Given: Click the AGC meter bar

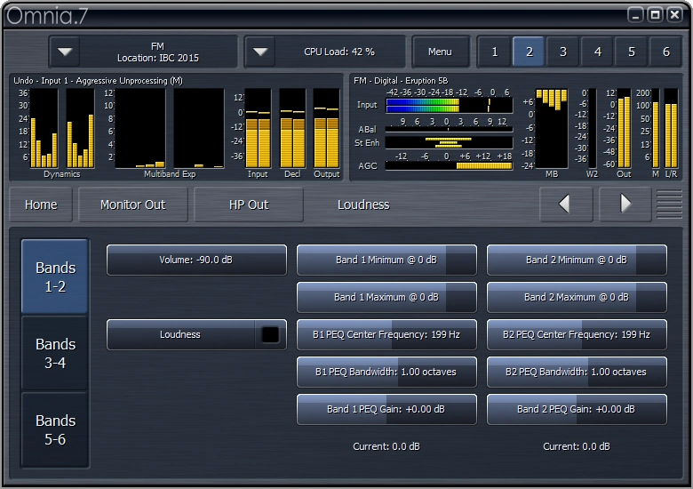Looking at the screenshot, I should [x=449, y=165].
